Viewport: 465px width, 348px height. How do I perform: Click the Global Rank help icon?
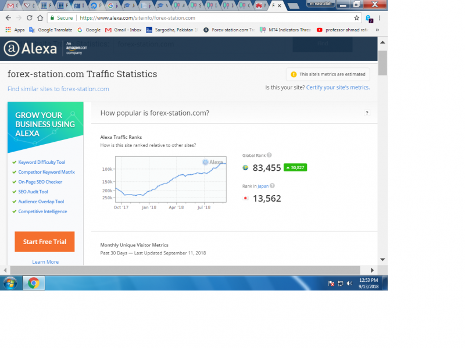click(x=269, y=155)
